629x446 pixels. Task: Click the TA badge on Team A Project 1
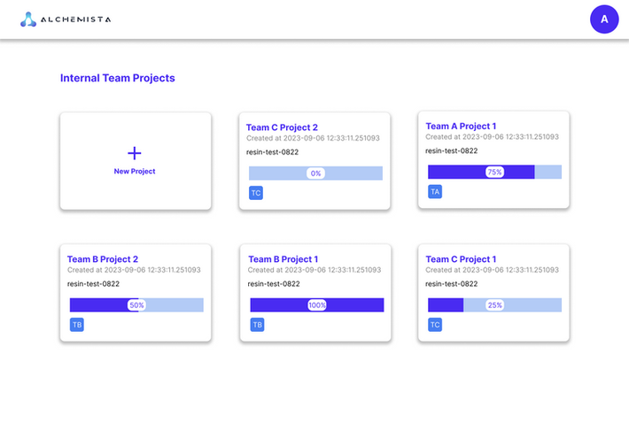pyautogui.click(x=435, y=191)
